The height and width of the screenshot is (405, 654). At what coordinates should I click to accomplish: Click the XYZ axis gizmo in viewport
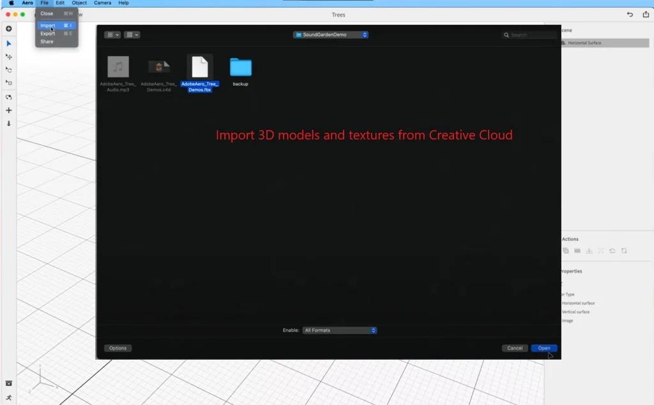click(x=42, y=379)
